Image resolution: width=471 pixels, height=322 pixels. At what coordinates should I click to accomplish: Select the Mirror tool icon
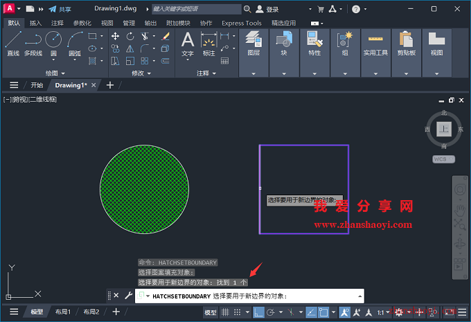(x=130, y=48)
